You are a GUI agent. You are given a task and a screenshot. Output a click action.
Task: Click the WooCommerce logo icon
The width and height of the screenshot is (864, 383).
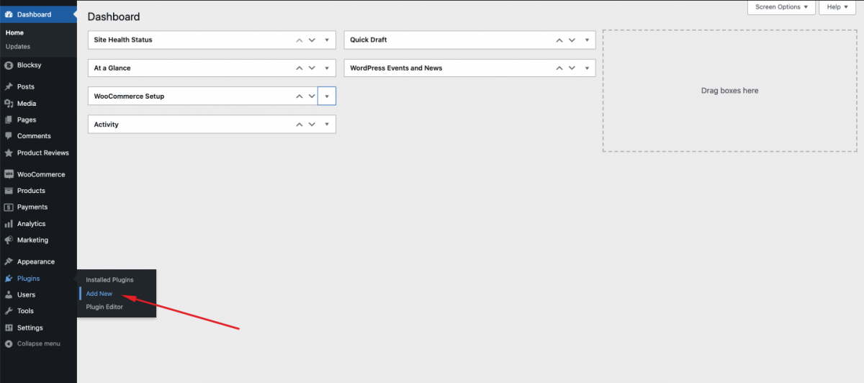pyautogui.click(x=9, y=174)
